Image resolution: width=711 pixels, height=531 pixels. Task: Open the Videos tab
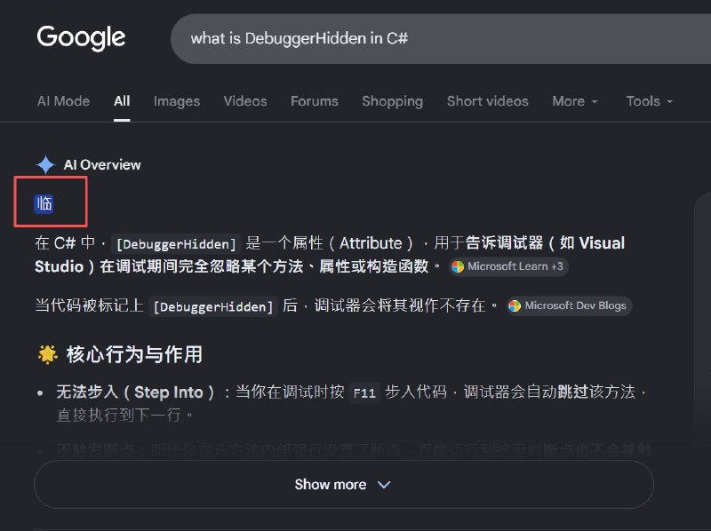click(245, 101)
